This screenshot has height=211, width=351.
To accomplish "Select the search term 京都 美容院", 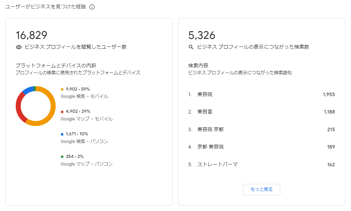I will click(210, 147).
